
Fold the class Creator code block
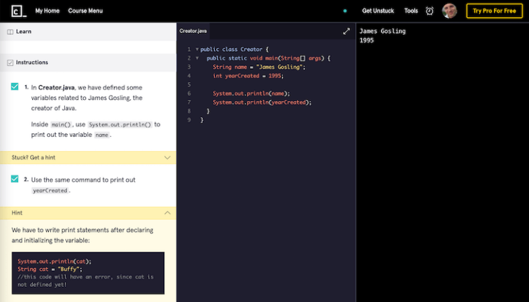(196, 50)
